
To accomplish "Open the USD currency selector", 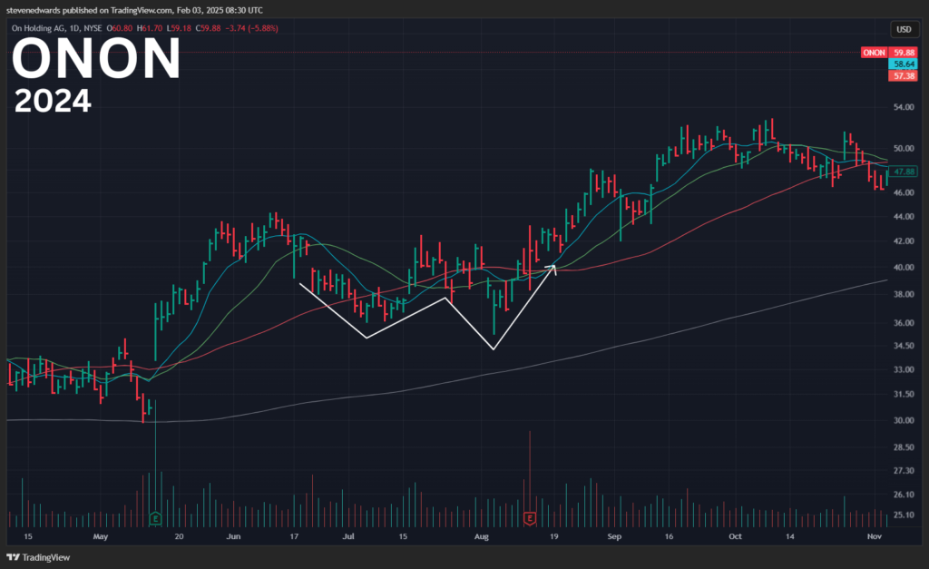I will [x=904, y=30].
